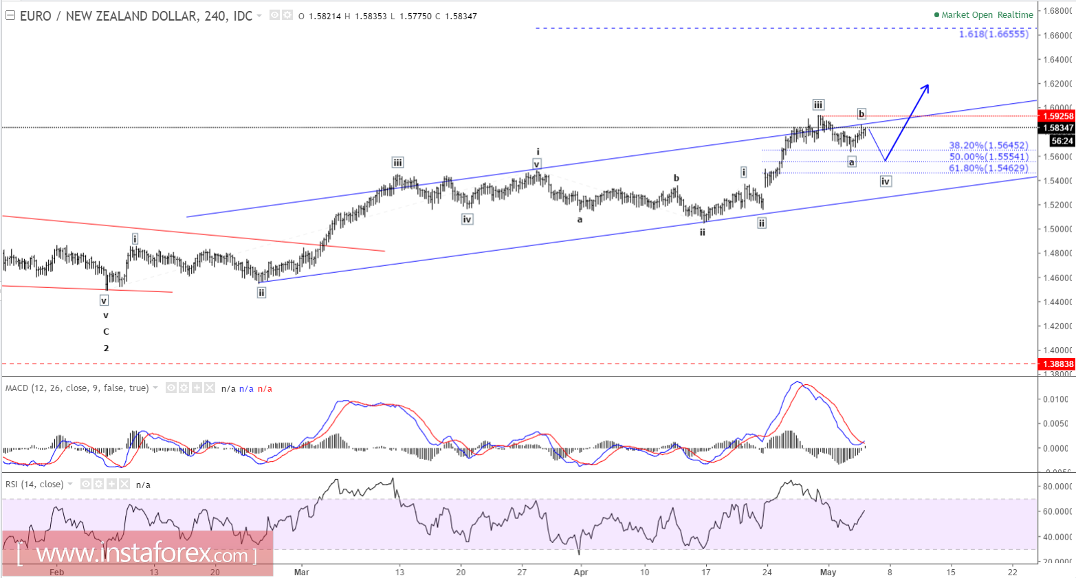Select Fibonacci 1.618(1.66555) label
This screenshot has height=578, width=1076.
coord(994,34)
